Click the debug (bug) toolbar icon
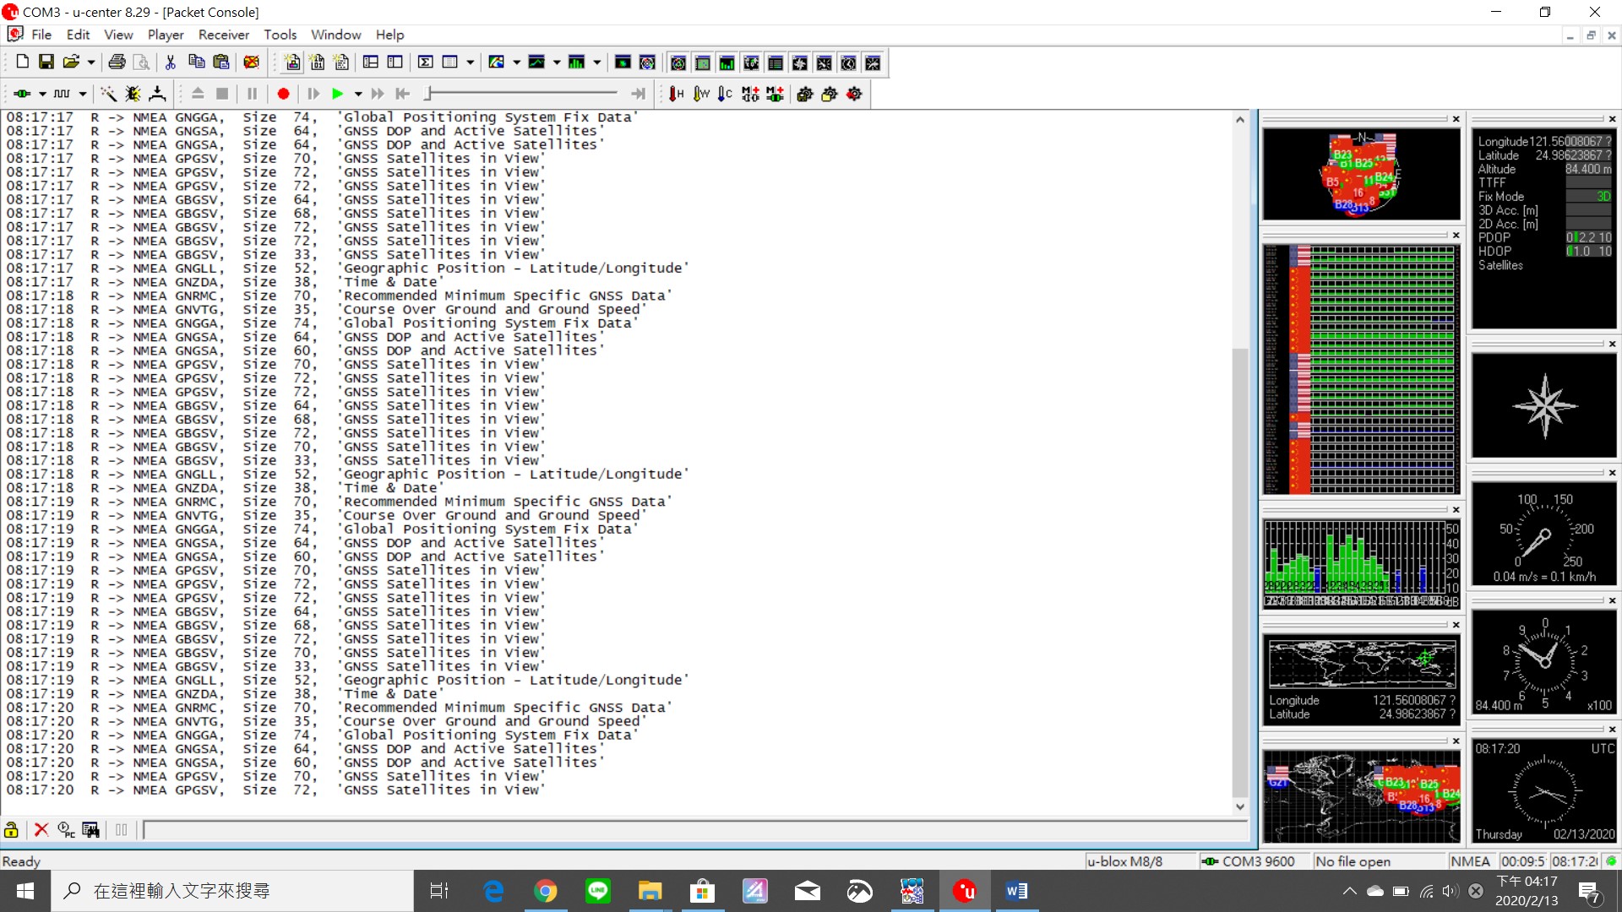 click(131, 93)
